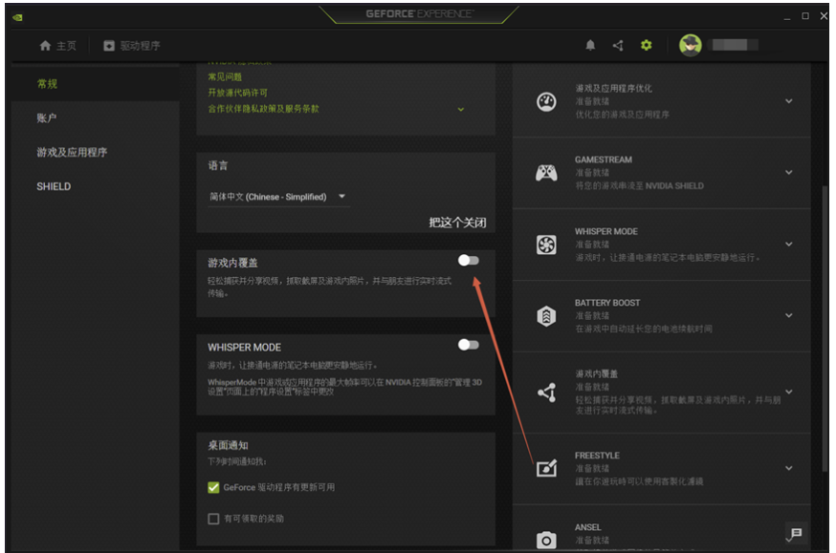The width and height of the screenshot is (836, 553).
Task: Click the BATTERY BOOST title text
Action: click(607, 303)
